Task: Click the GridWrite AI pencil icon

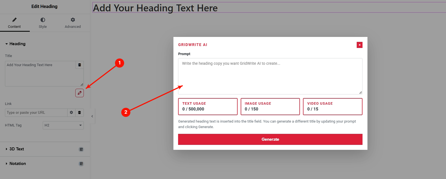Action: [x=79, y=93]
